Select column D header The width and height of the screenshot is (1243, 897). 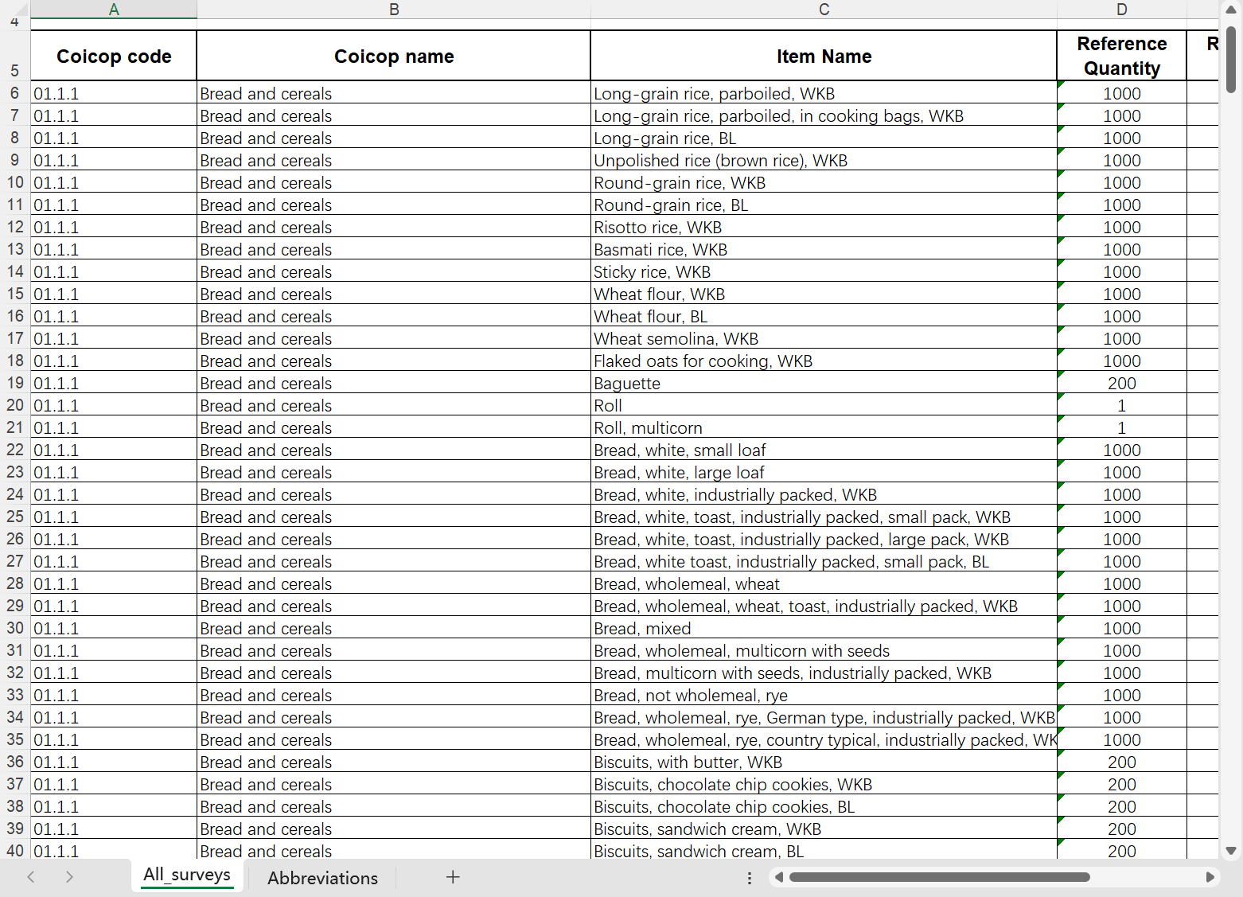pyautogui.click(x=1122, y=10)
